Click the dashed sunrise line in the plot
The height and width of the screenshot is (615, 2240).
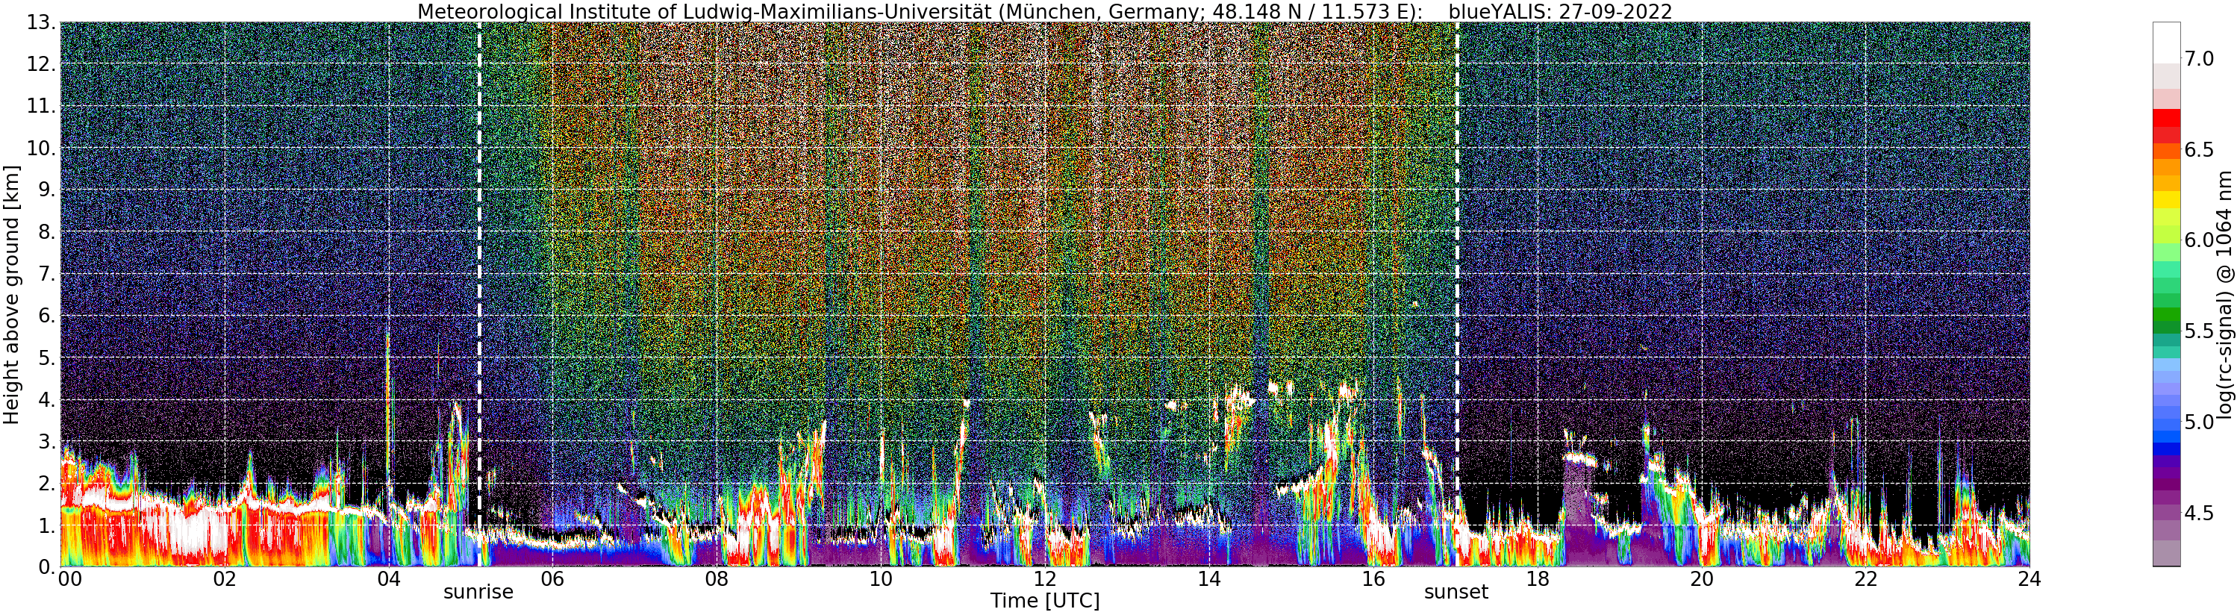coord(479,294)
